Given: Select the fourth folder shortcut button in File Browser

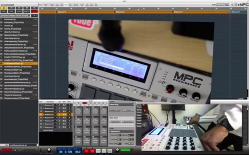Looking at the screenshot, I should pos(27,8).
